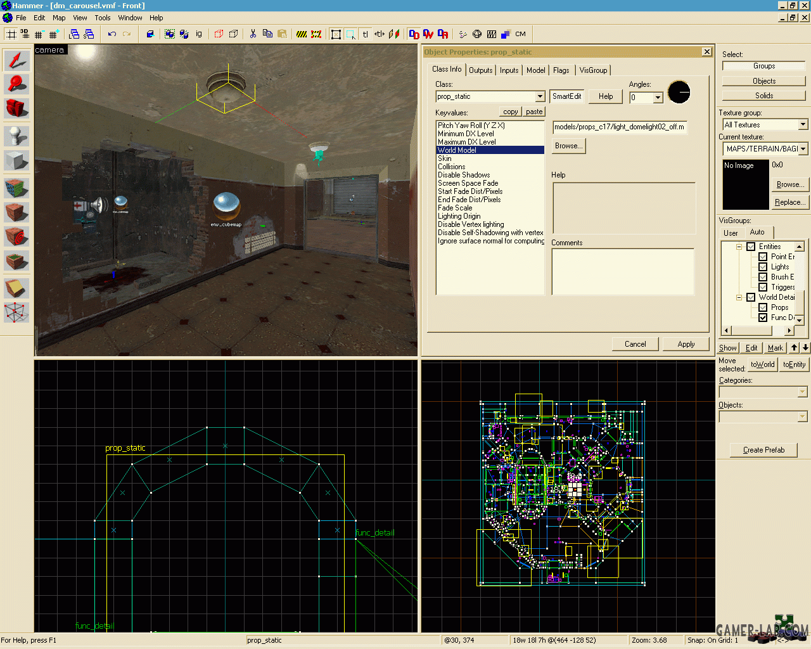Switch to the Outputs tab

480,70
